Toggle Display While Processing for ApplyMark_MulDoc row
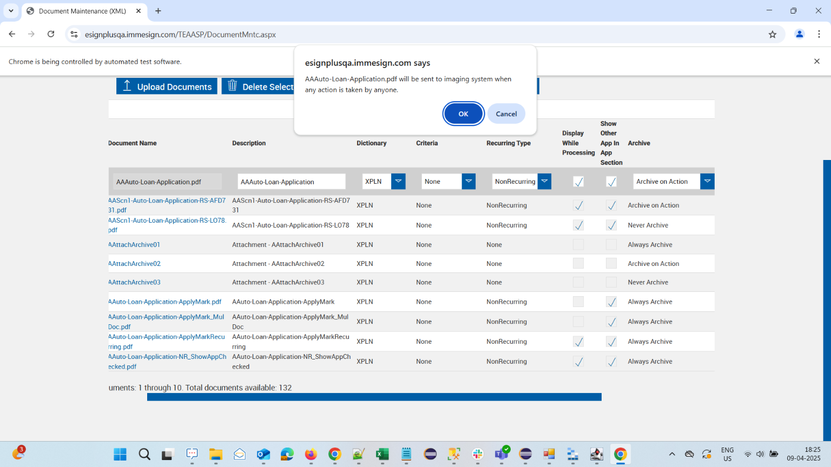The height and width of the screenshot is (467, 831). tap(578, 322)
